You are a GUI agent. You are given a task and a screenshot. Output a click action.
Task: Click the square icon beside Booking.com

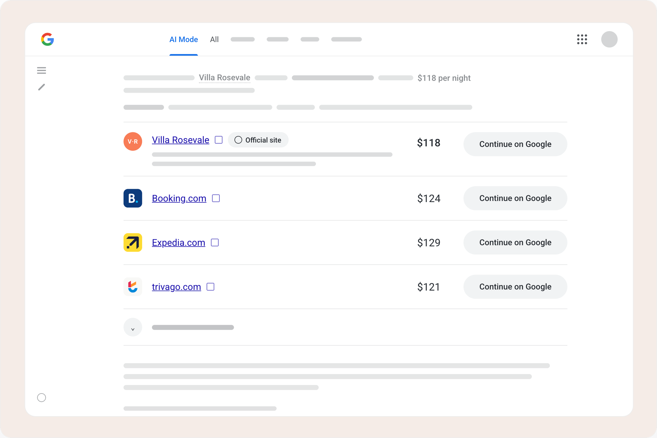click(x=216, y=198)
